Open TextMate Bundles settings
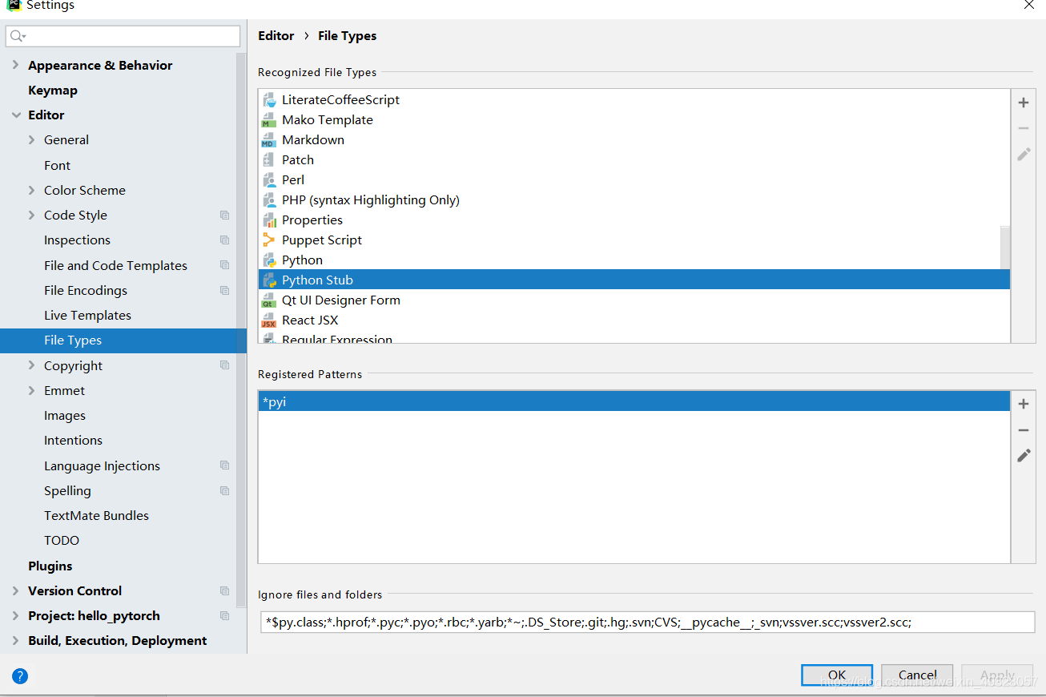This screenshot has width=1046, height=697. pos(96,516)
